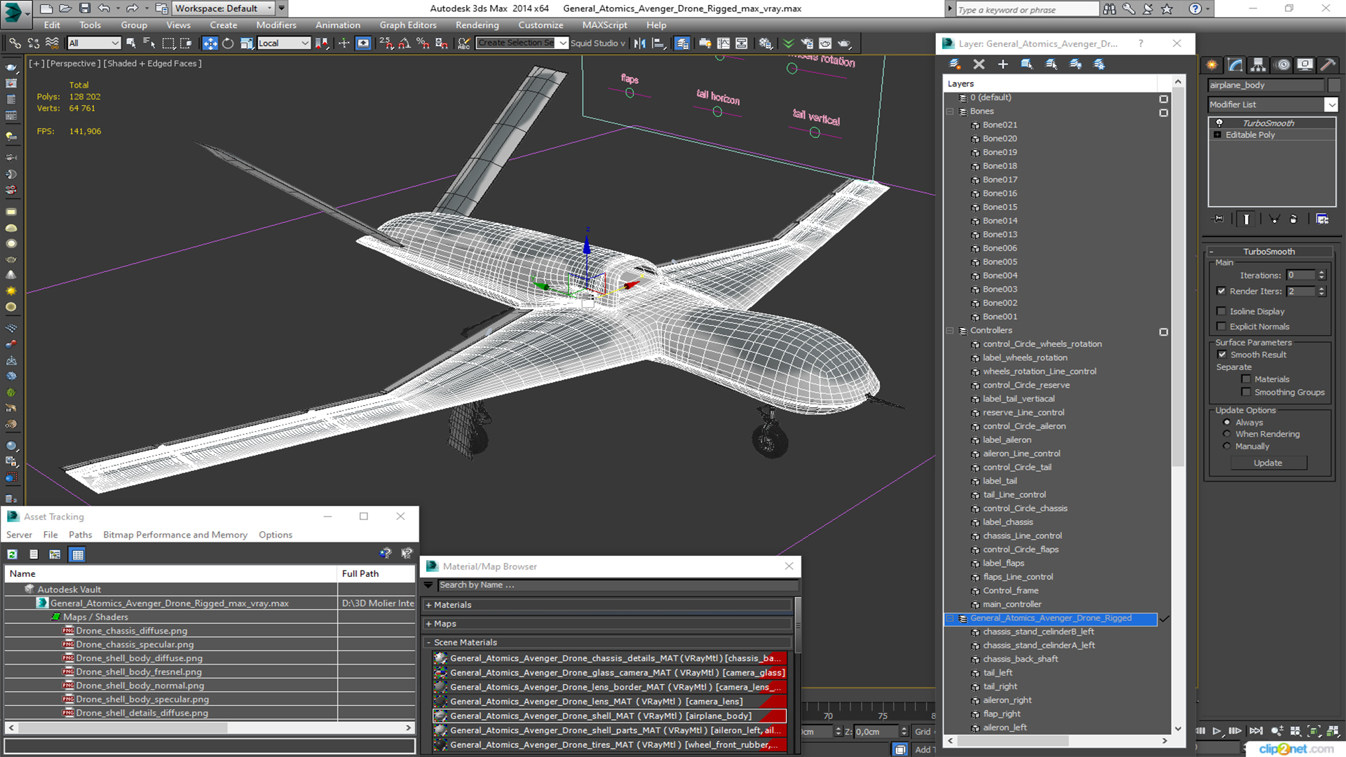Save the file with the floppy icon
Image resolution: width=1346 pixels, height=757 pixels.
[x=84, y=8]
